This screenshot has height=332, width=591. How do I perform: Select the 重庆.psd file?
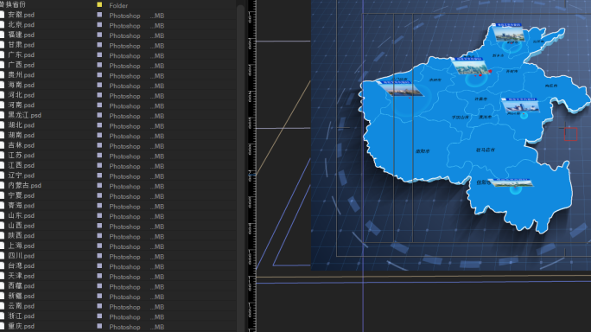point(21,326)
